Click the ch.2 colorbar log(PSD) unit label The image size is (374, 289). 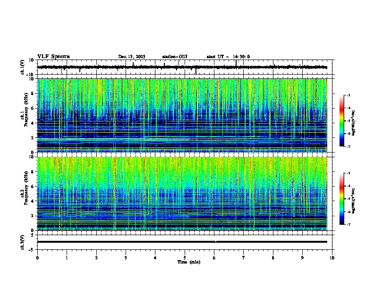354,201
